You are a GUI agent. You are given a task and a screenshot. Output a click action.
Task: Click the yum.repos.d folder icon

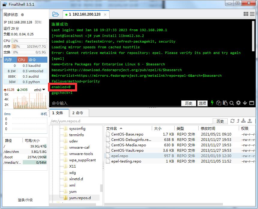(65, 198)
